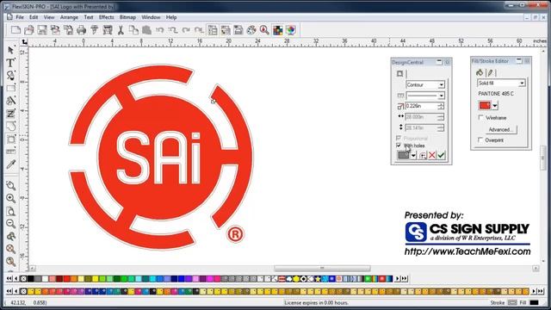551x310 pixels.
Task: Enable the Overprint checkbox
Action: [480, 139]
